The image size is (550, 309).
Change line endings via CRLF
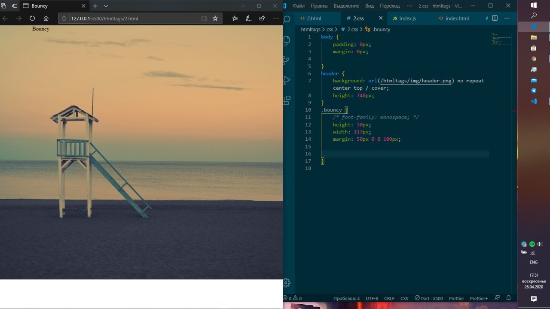389,298
